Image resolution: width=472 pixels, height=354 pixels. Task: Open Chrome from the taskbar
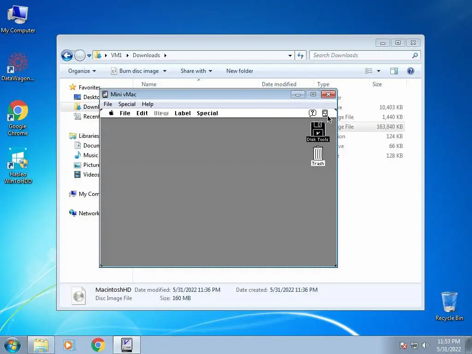(98, 345)
